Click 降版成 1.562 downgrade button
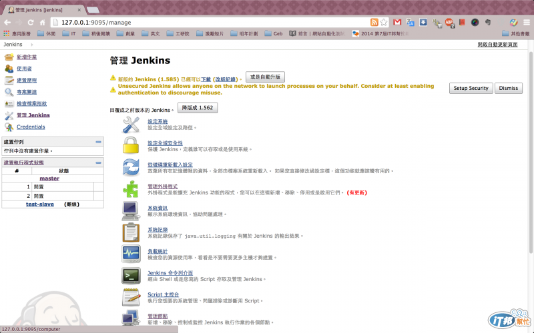This screenshot has height=333, width=534. point(198,108)
